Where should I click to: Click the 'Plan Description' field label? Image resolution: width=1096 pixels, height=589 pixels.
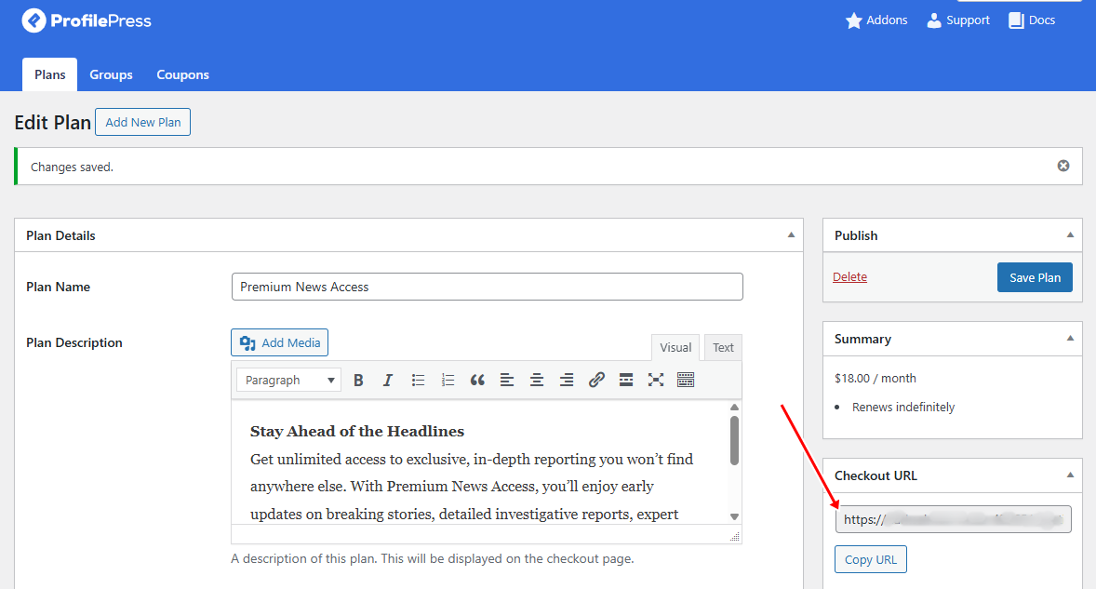click(x=74, y=342)
